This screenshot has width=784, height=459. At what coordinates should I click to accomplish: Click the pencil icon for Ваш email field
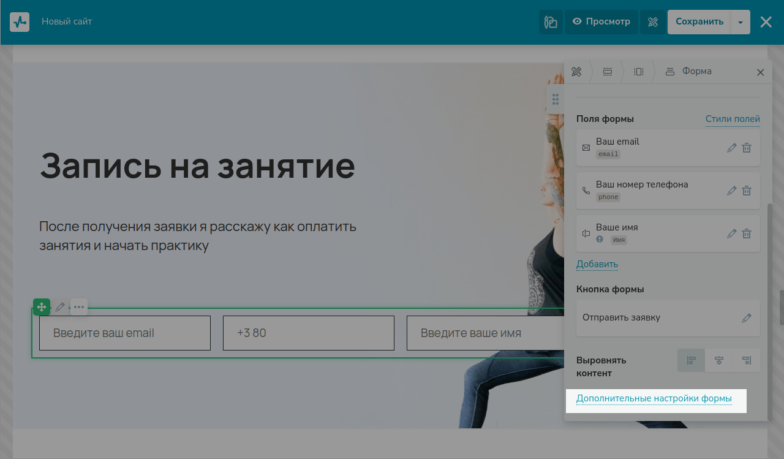point(731,148)
